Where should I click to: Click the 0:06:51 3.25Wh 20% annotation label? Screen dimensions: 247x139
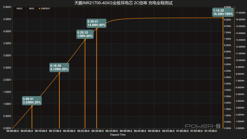click(32, 101)
